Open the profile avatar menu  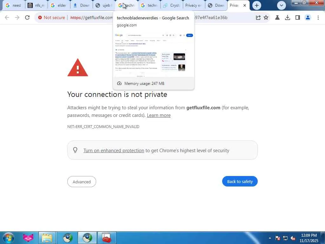click(x=308, y=18)
